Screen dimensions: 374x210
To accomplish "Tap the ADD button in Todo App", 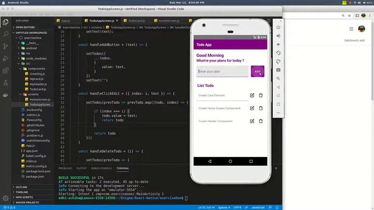I will click(x=258, y=71).
